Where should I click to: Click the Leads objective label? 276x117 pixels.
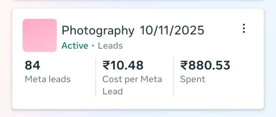(x=110, y=46)
